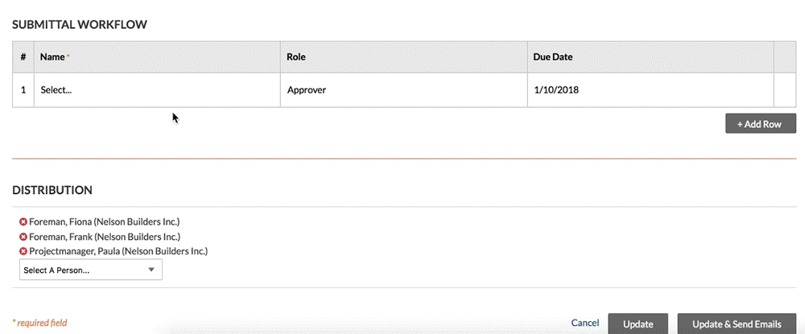
Task: Delete Paula Projectmanager from distribution
Action: (23, 251)
